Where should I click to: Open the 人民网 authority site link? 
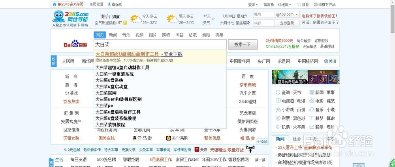68,61
